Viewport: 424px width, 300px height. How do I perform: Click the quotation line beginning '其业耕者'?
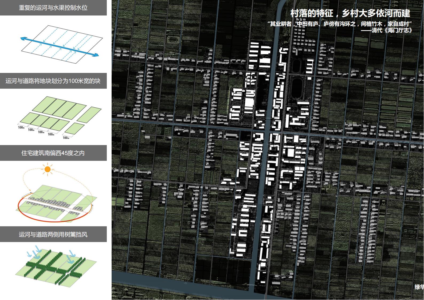point(340,24)
